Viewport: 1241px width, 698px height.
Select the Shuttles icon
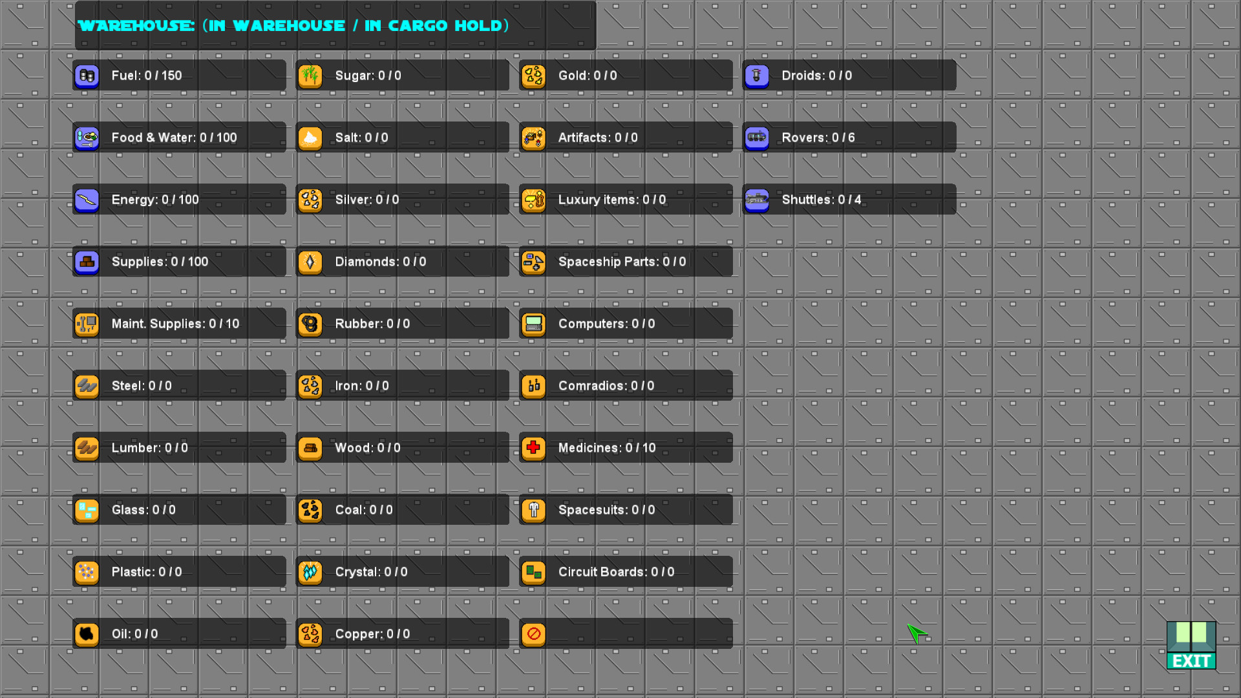[x=757, y=200]
